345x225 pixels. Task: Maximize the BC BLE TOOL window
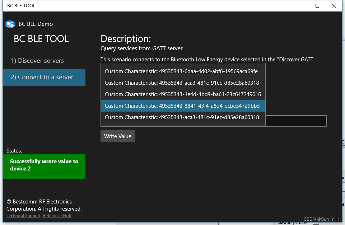point(317,6)
